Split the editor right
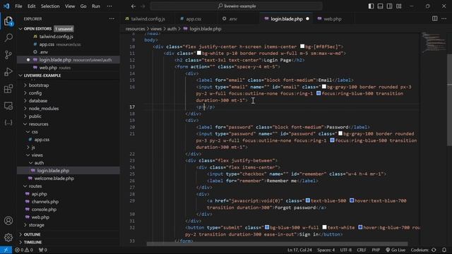The width and height of the screenshot is (452, 254). pos(435,19)
